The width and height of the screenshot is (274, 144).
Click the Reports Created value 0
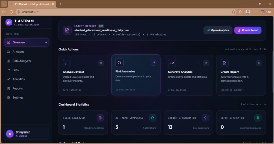point(222,127)
